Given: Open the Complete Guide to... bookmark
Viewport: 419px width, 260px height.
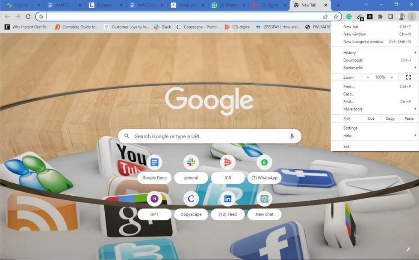Looking at the screenshot, I should point(77,27).
